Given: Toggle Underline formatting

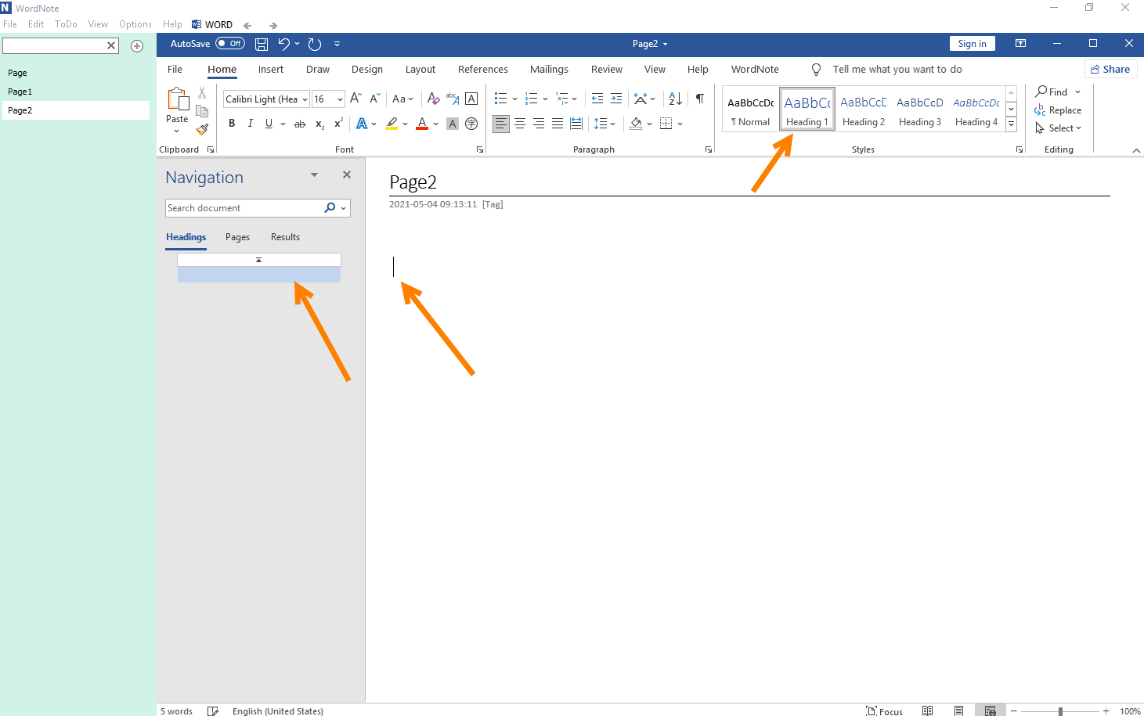Looking at the screenshot, I should click(269, 124).
